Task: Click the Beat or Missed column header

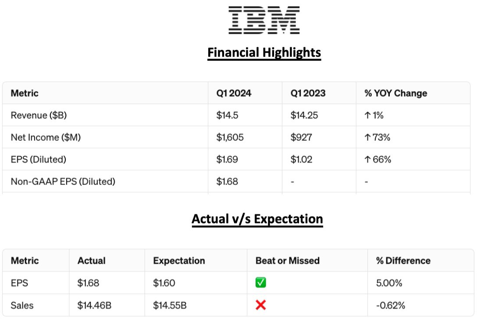Action: pos(287,261)
